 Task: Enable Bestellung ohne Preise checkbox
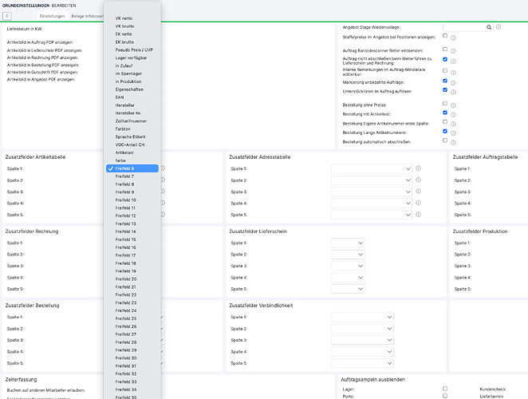445,104
